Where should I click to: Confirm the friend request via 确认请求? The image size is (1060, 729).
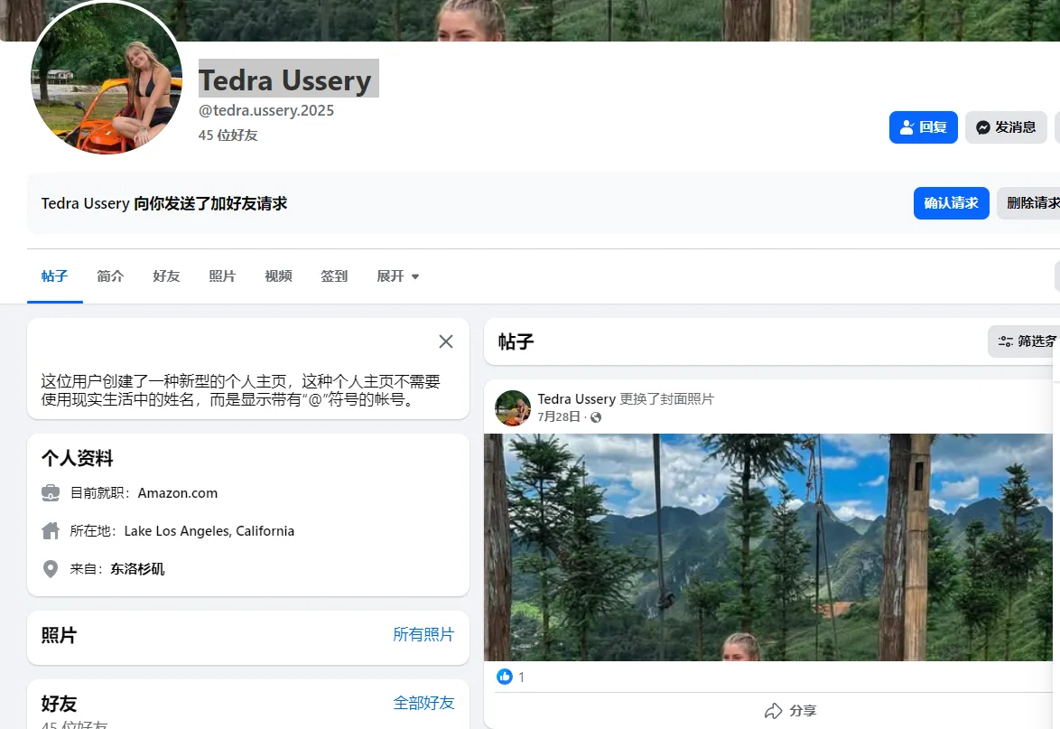click(951, 203)
